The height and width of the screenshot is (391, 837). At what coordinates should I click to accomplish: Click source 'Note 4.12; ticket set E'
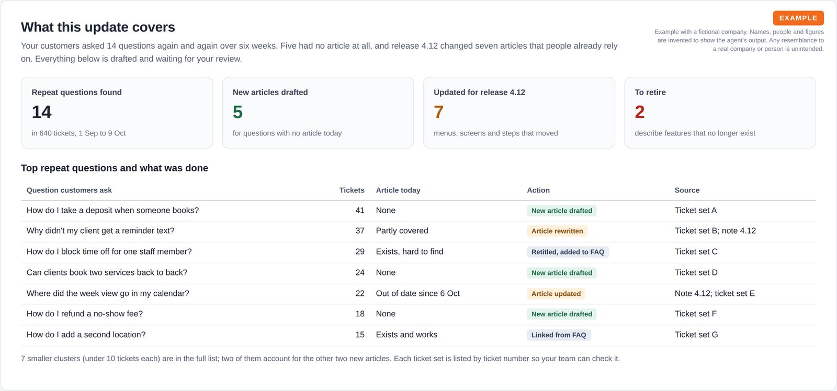tap(715, 293)
